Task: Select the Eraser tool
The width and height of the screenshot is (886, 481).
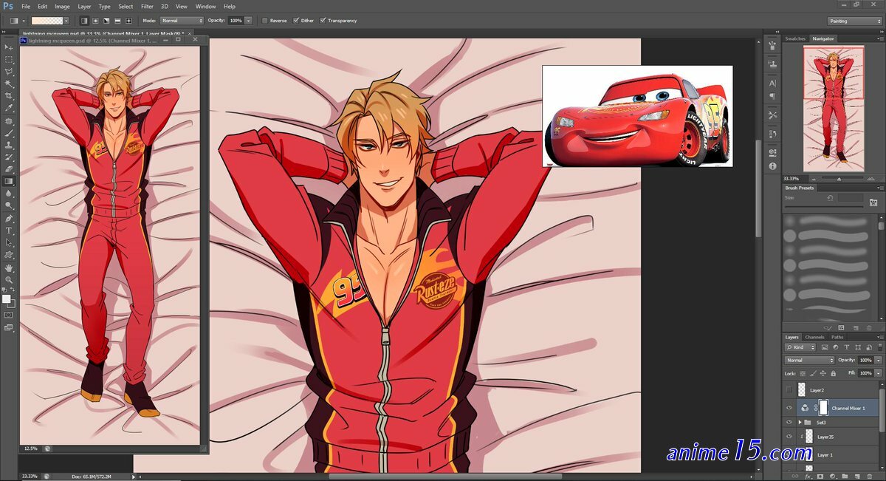Action: (9, 169)
